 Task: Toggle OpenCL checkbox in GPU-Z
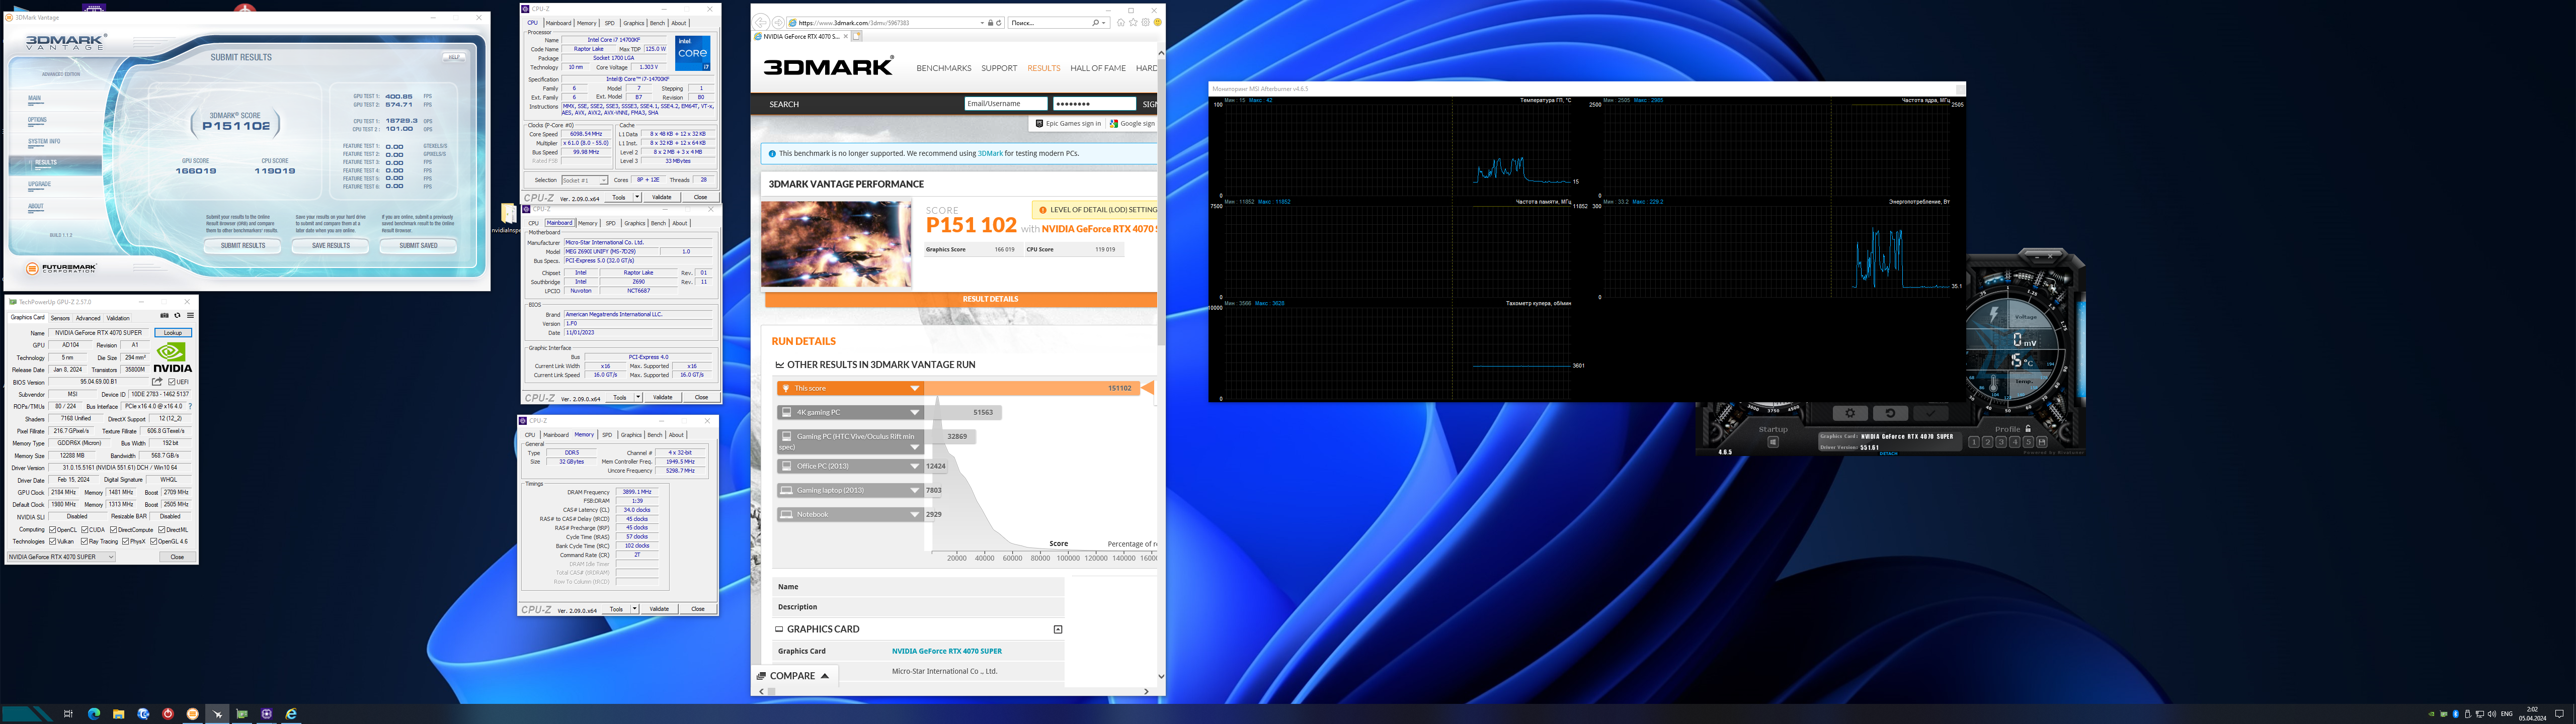pyautogui.click(x=53, y=530)
